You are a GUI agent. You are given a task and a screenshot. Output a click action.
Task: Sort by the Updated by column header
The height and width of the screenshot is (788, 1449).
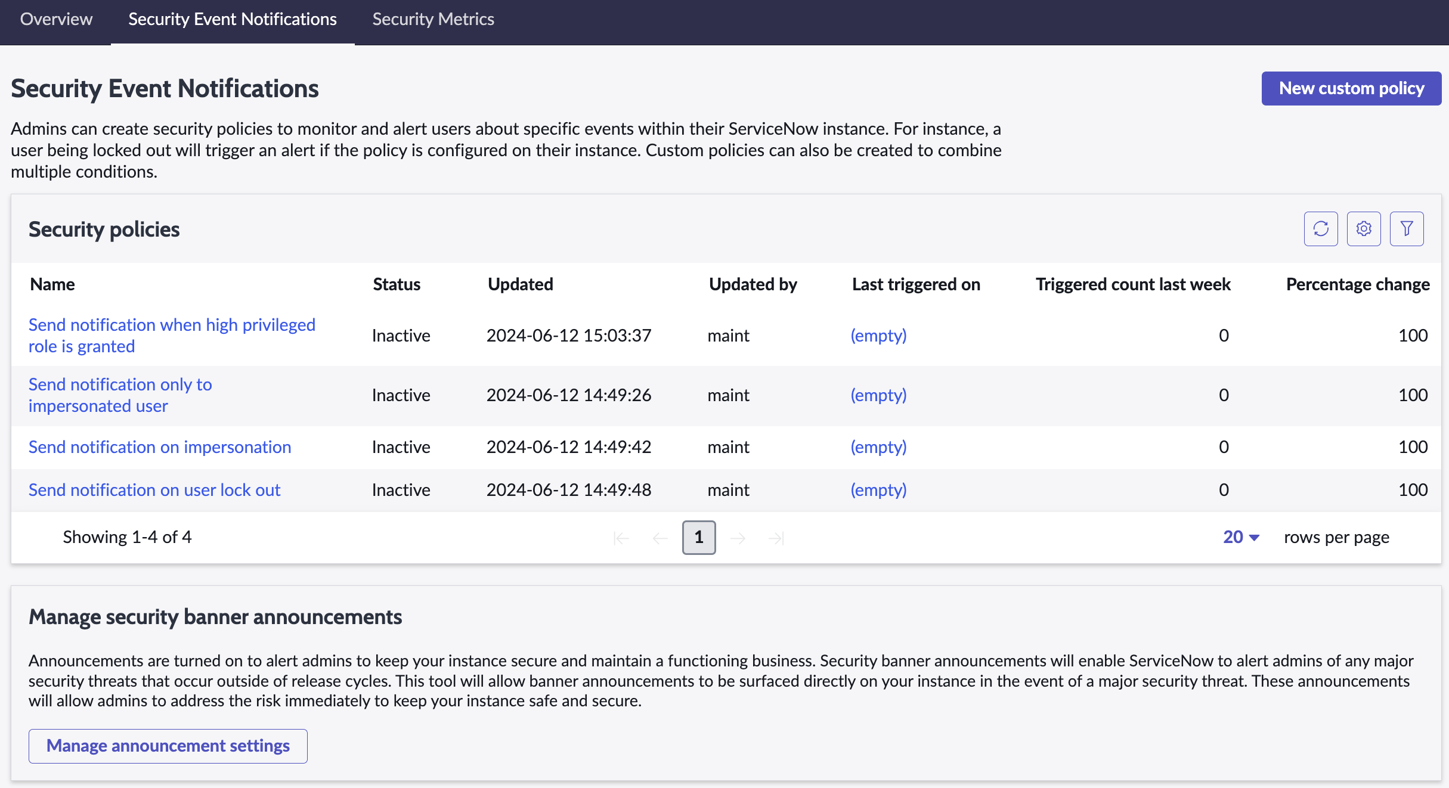tap(753, 284)
